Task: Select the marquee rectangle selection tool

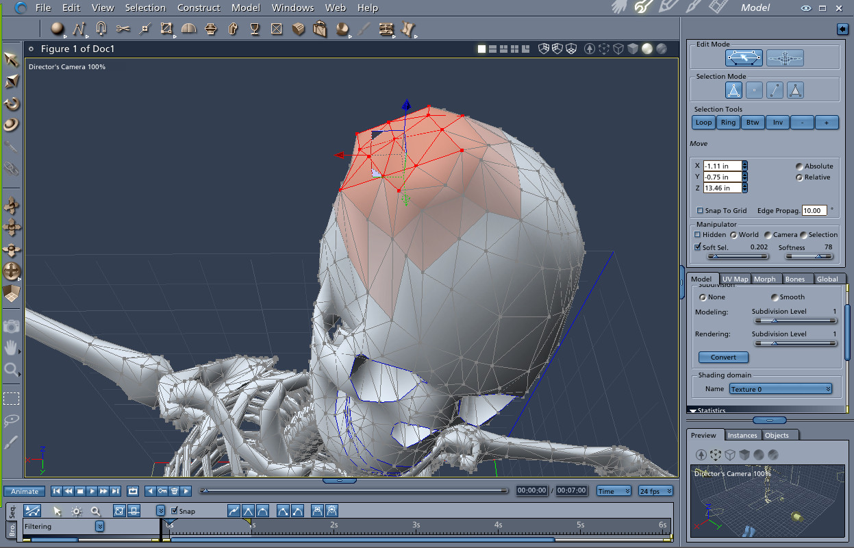Action: (x=11, y=398)
